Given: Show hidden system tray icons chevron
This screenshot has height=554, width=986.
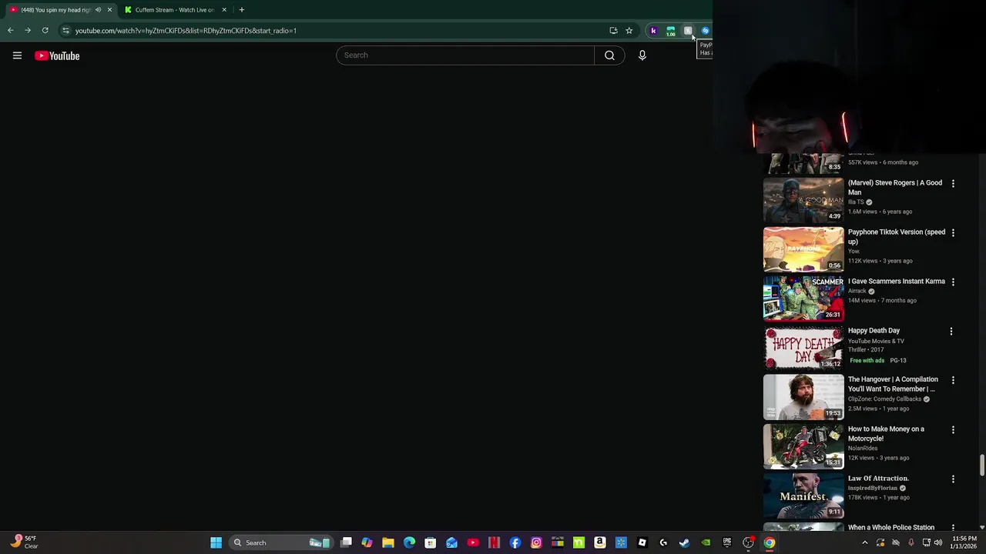Looking at the screenshot, I should 864,542.
